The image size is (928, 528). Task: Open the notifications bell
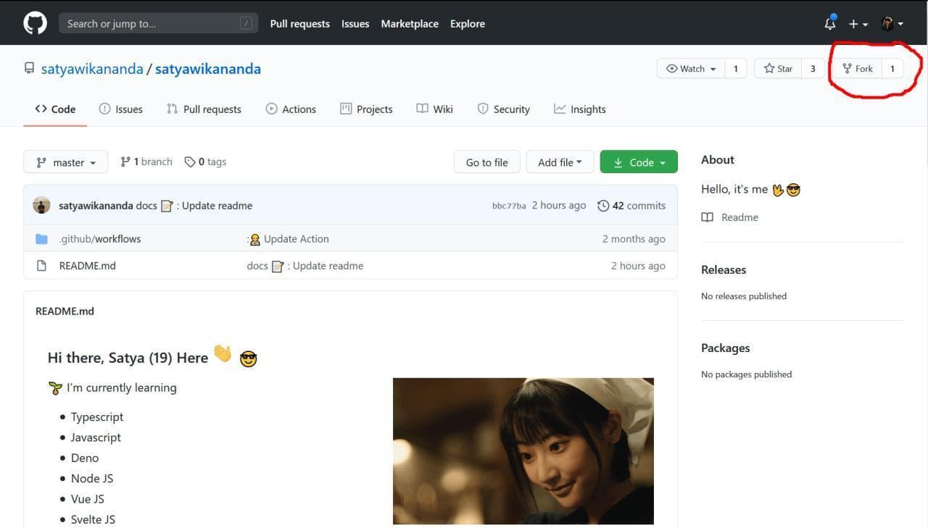pyautogui.click(x=830, y=24)
